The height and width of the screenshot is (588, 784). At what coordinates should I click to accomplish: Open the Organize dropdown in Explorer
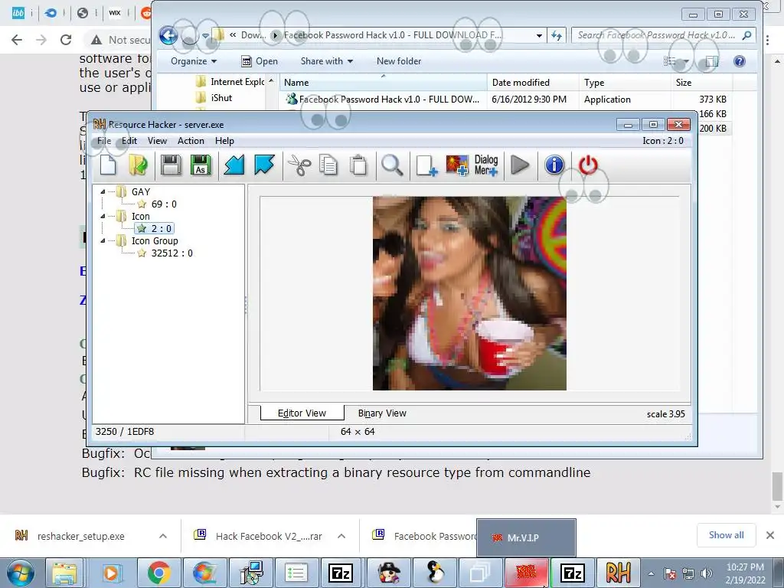click(194, 61)
